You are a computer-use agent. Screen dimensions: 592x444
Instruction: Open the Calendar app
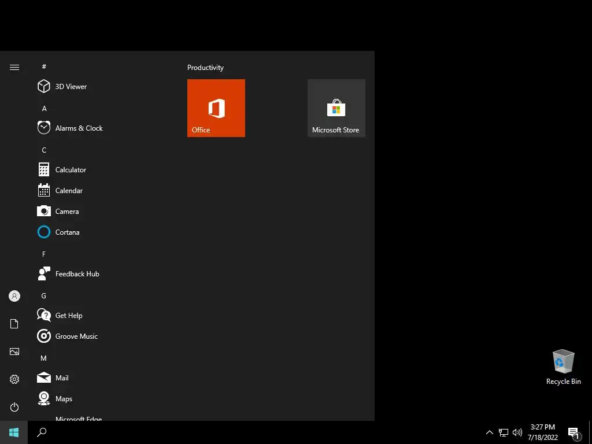(60, 191)
